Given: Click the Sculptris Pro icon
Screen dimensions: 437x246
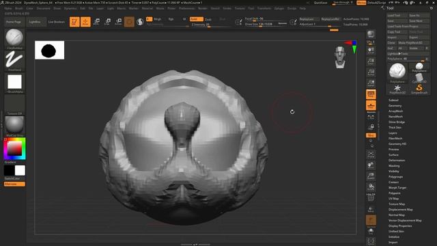Looking at the screenshot, I should tap(140, 22).
